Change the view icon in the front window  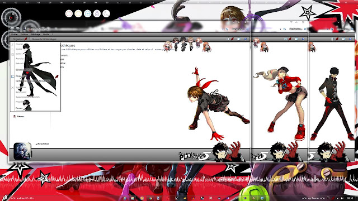click(x=228, y=39)
